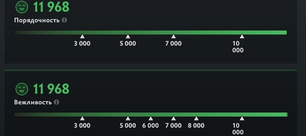Click the 7 000 triangle marker under Вежливость bar

(x=173, y=118)
